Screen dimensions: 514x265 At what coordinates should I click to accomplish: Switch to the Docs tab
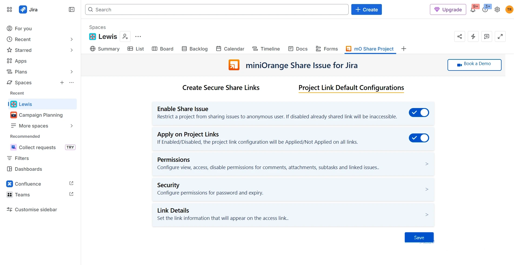pyautogui.click(x=298, y=49)
